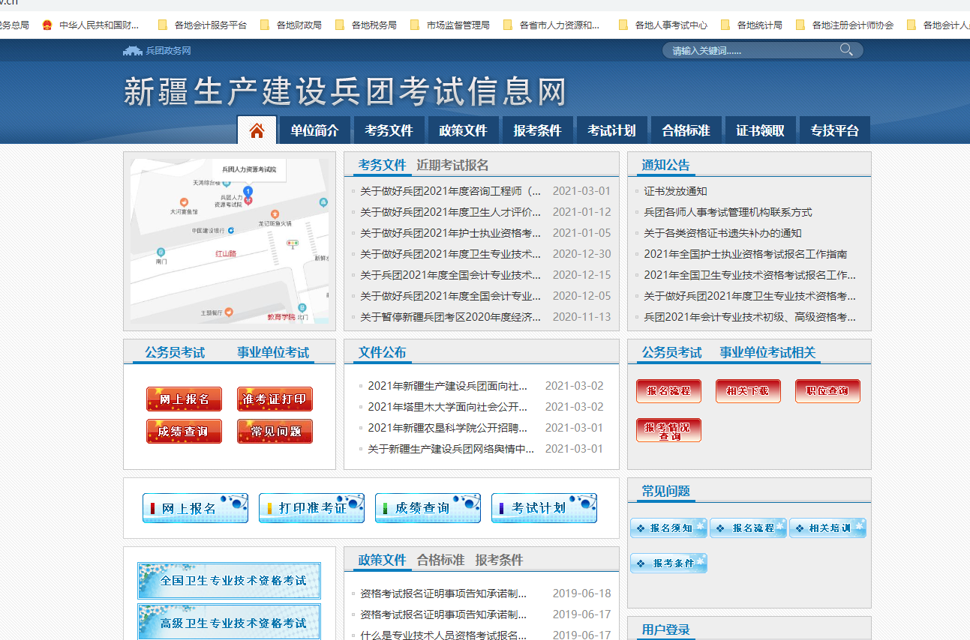The width and height of the screenshot is (970, 640).
Task: Switch to the 近期考试报名 tab
Action: point(452,165)
